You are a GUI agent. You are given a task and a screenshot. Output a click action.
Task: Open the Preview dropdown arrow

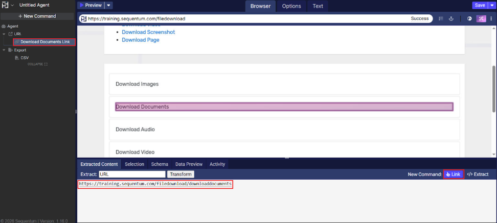tap(109, 6)
